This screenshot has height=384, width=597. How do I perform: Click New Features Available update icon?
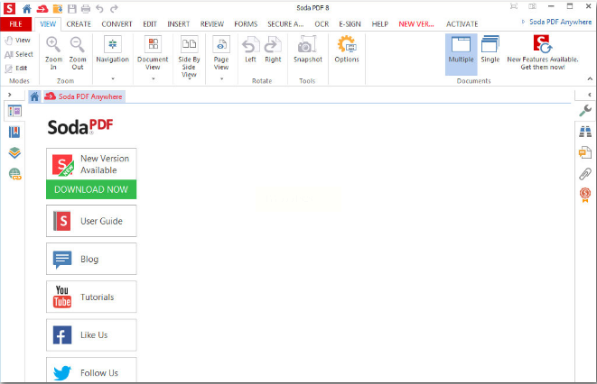coord(543,53)
